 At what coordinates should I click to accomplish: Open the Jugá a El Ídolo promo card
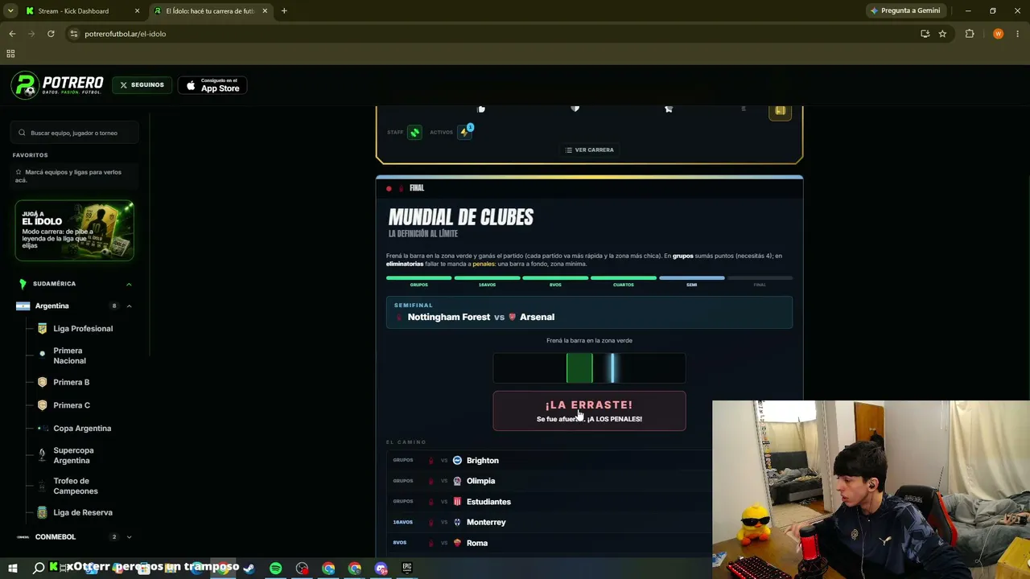(x=74, y=231)
